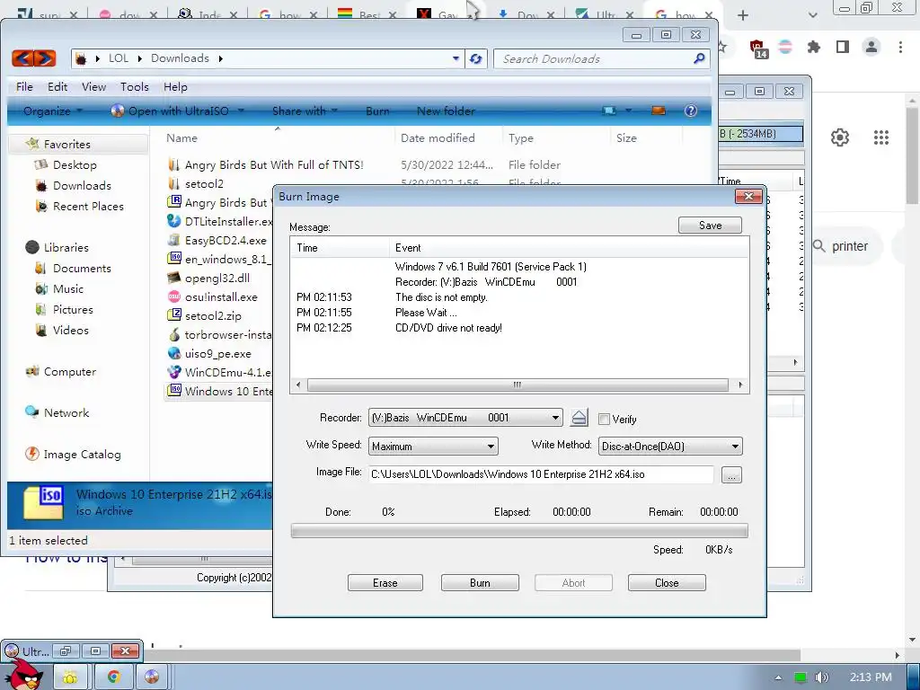Click Burn in the Explorer toolbar
The width and height of the screenshot is (920, 690).
coord(377,111)
